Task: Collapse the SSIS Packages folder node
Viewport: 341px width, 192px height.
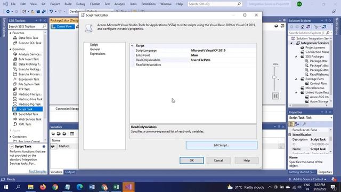Action: pos(296,57)
